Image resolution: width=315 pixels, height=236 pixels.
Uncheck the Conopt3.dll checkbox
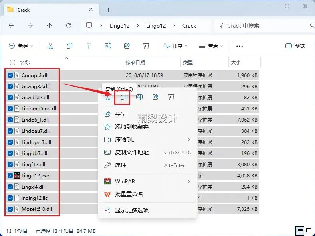tap(10, 75)
